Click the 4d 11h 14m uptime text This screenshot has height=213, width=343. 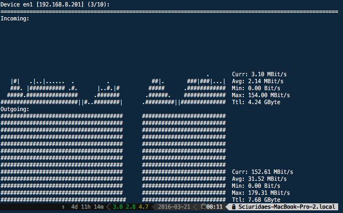(x=87, y=207)
